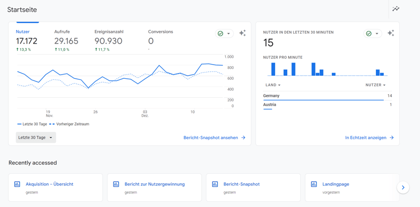Select the Aufrufe metric tab
Screen dimensions: 420x207
pyautogui.click(x=66, y=40)
